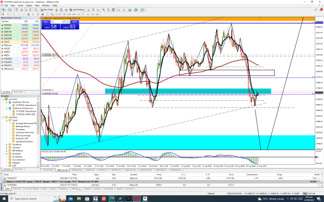
Task: Toggle the Chart Shift button
Action: (x=124, y=10)
